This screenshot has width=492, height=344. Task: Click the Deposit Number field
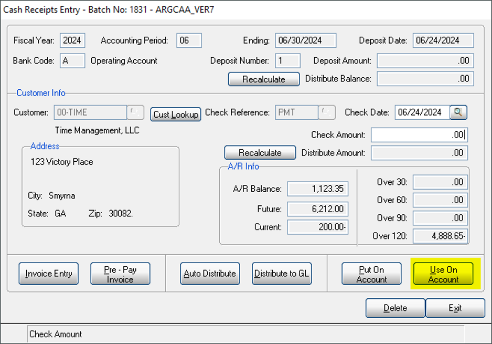288,60
